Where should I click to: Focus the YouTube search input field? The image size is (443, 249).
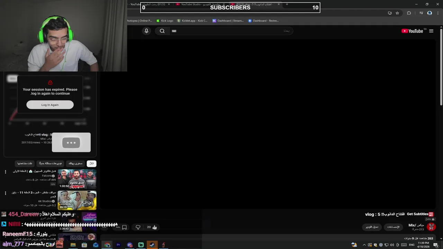click(231, 31)
